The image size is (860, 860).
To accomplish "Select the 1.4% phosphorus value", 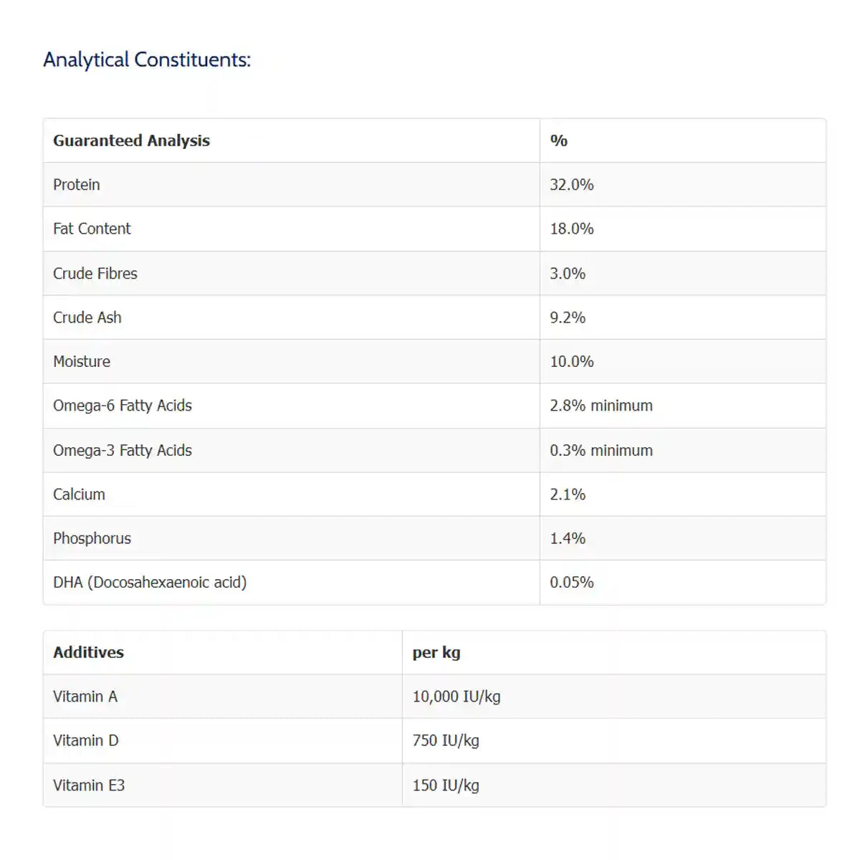I will coord(567,538).
